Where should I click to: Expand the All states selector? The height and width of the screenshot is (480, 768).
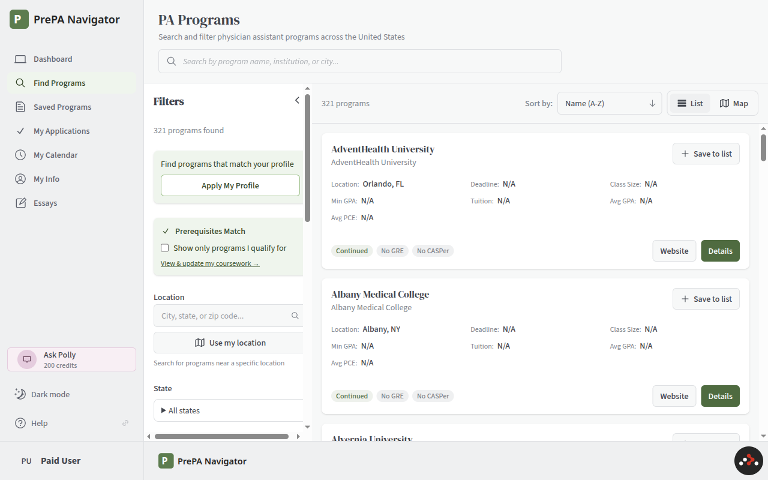coord(229,410)
